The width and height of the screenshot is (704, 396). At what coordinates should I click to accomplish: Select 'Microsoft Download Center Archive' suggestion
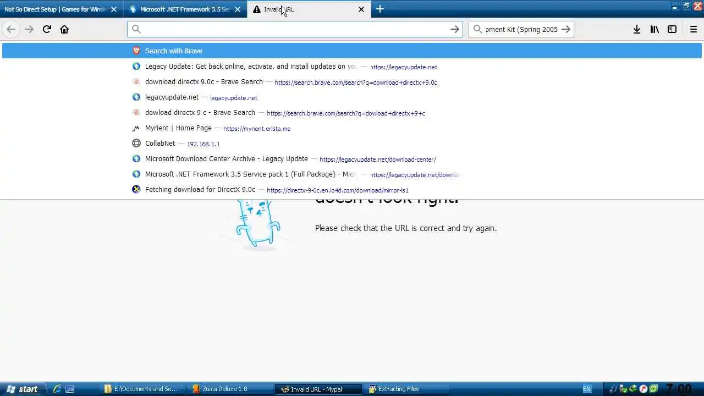point(352,159)
